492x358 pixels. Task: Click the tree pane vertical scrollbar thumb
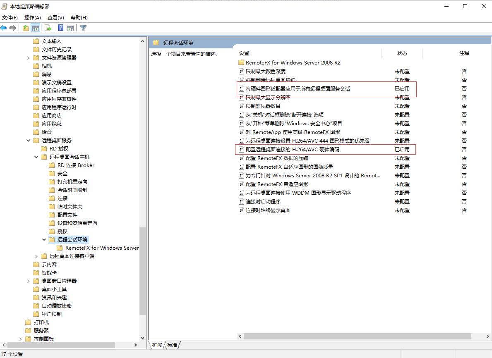click(x=142, y=271)
